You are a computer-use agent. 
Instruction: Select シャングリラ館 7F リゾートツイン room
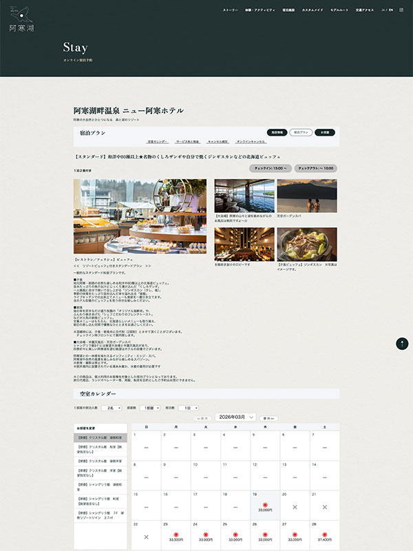(101, 516)
